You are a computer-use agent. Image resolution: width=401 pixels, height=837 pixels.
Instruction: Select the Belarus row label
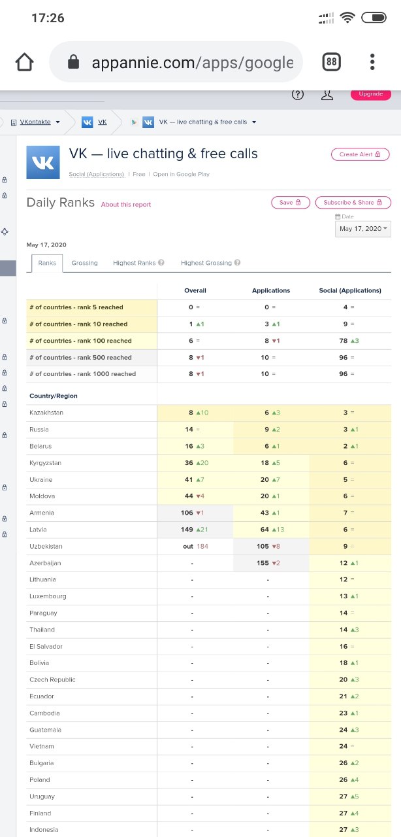(x=40, y=447)
